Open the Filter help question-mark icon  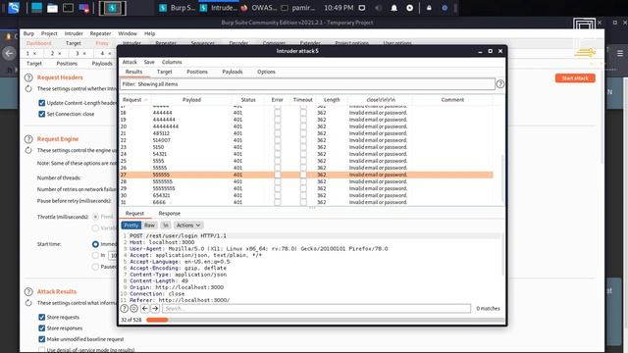click(500, 84)
